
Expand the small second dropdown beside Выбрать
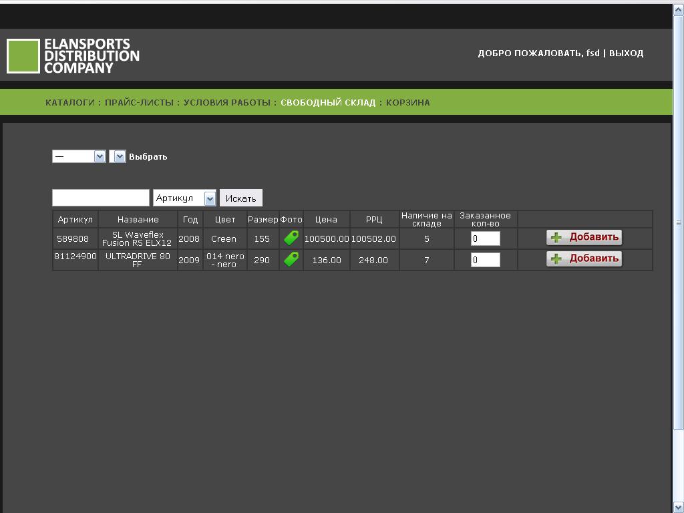(118, 156)
